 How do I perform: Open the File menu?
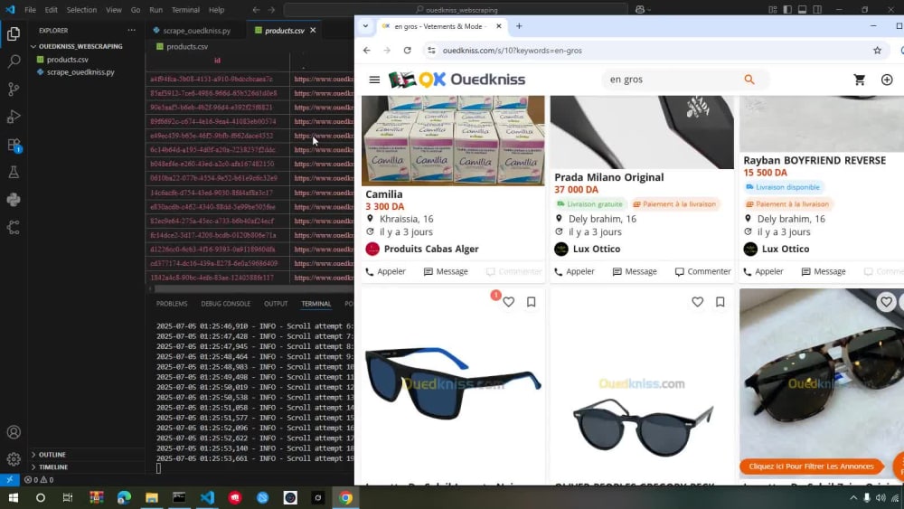[30, 10]
